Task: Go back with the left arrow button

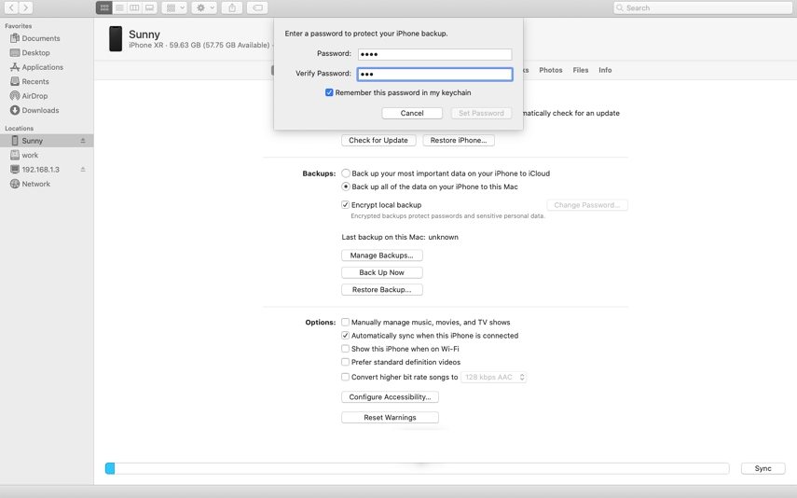Action: pyautogui.click(x=11, y=7)
